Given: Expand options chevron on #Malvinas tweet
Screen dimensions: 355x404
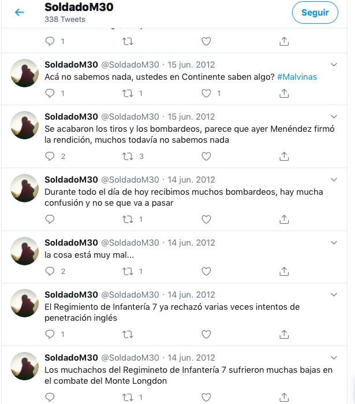Looking at the screenshot, I should tap(334, 65).
